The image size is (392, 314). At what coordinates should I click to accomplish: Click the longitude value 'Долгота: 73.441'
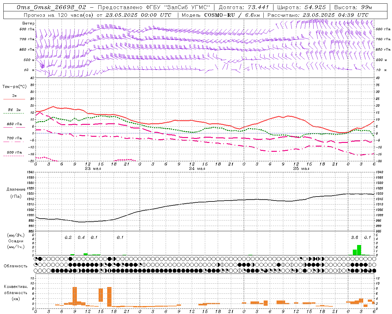[244, 7]
